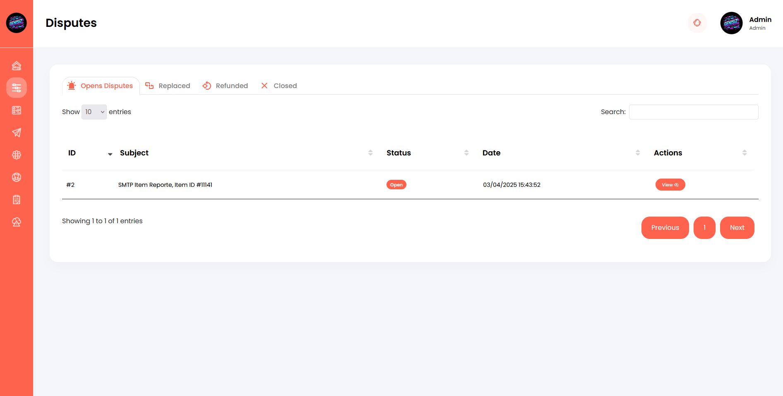Open the clipboard report sidebar icon
The width and height of the screenshot is (783, 396).
click(17, 200)
